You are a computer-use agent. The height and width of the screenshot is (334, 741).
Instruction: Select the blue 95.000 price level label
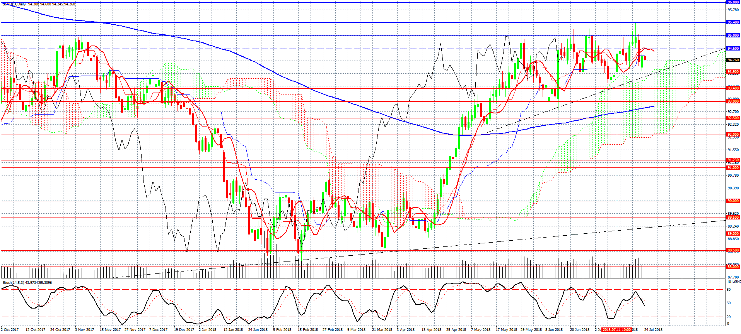pos(733,35)
